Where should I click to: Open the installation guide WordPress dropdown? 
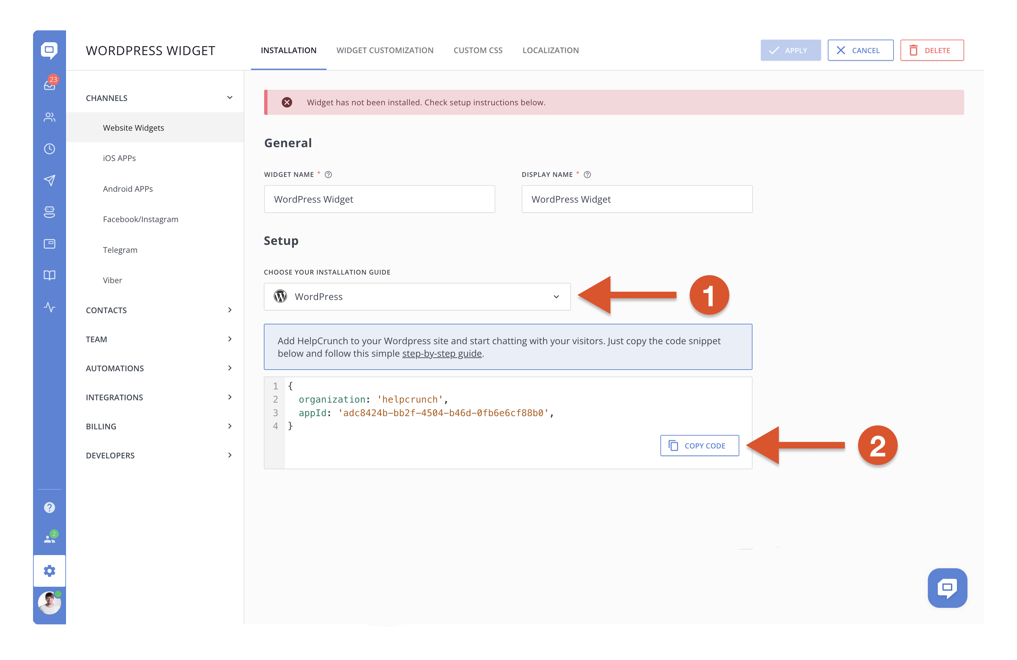click(x=417, y=296)
